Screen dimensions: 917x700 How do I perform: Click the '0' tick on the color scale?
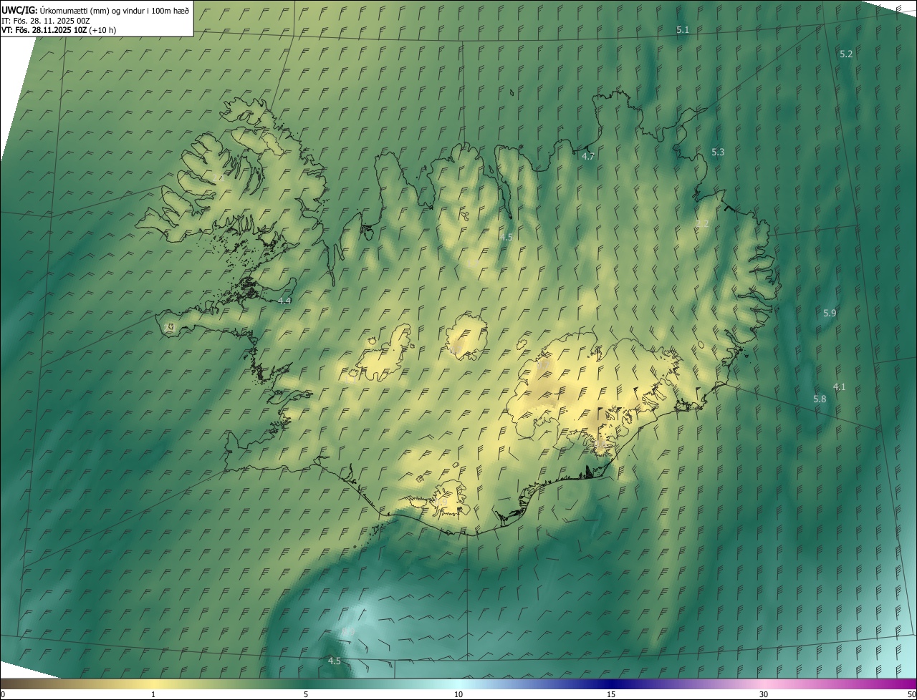pos(2,694)
